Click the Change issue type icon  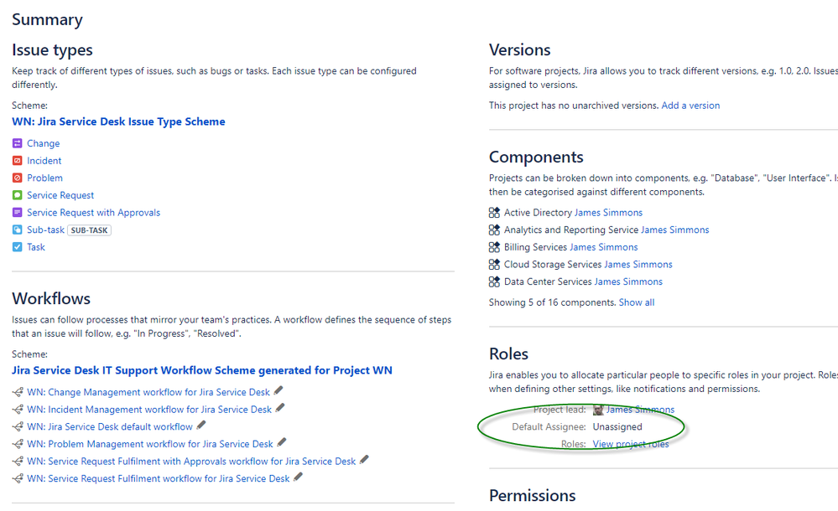pyautogui.click(x=17, y=143)
